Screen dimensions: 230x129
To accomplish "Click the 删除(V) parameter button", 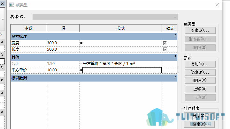I will [x=200, y=81].
